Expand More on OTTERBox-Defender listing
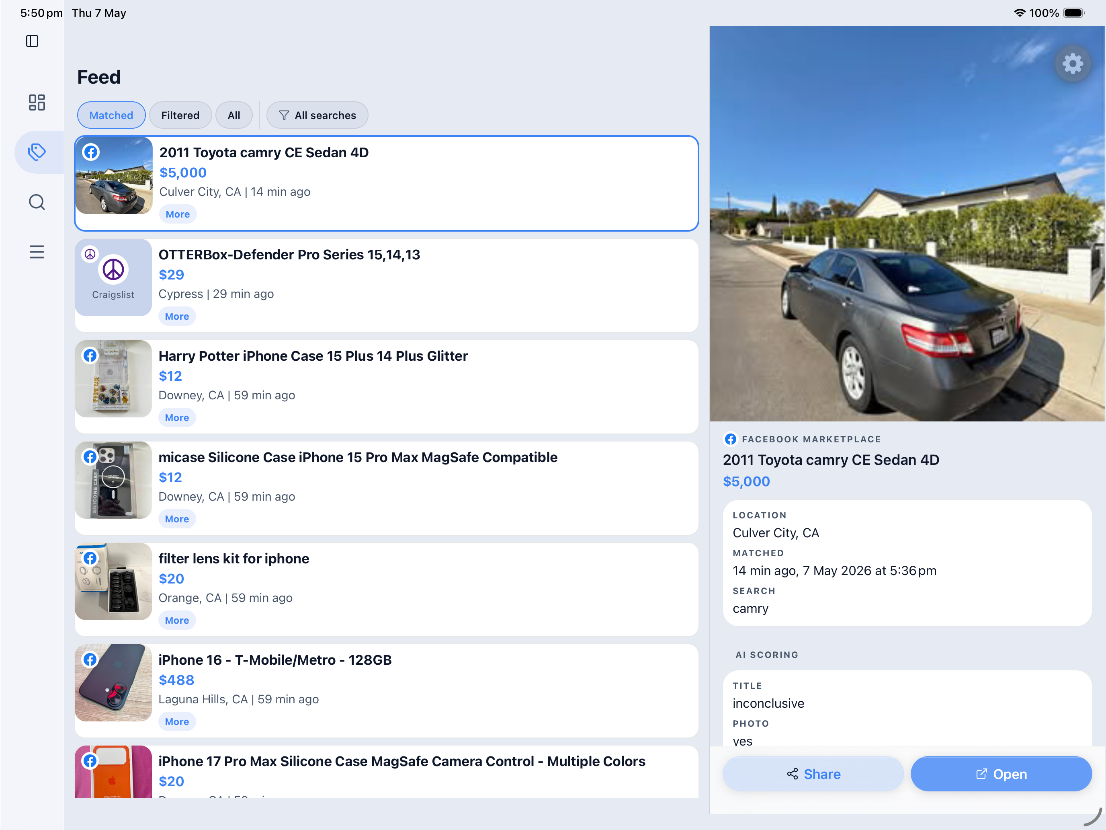This screenshot has height=830, width=1106. 177,316
